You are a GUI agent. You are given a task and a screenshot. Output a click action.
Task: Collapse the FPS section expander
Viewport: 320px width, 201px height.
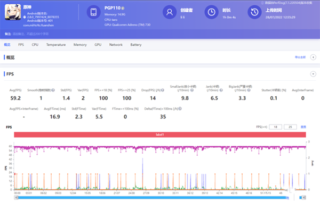313,74
